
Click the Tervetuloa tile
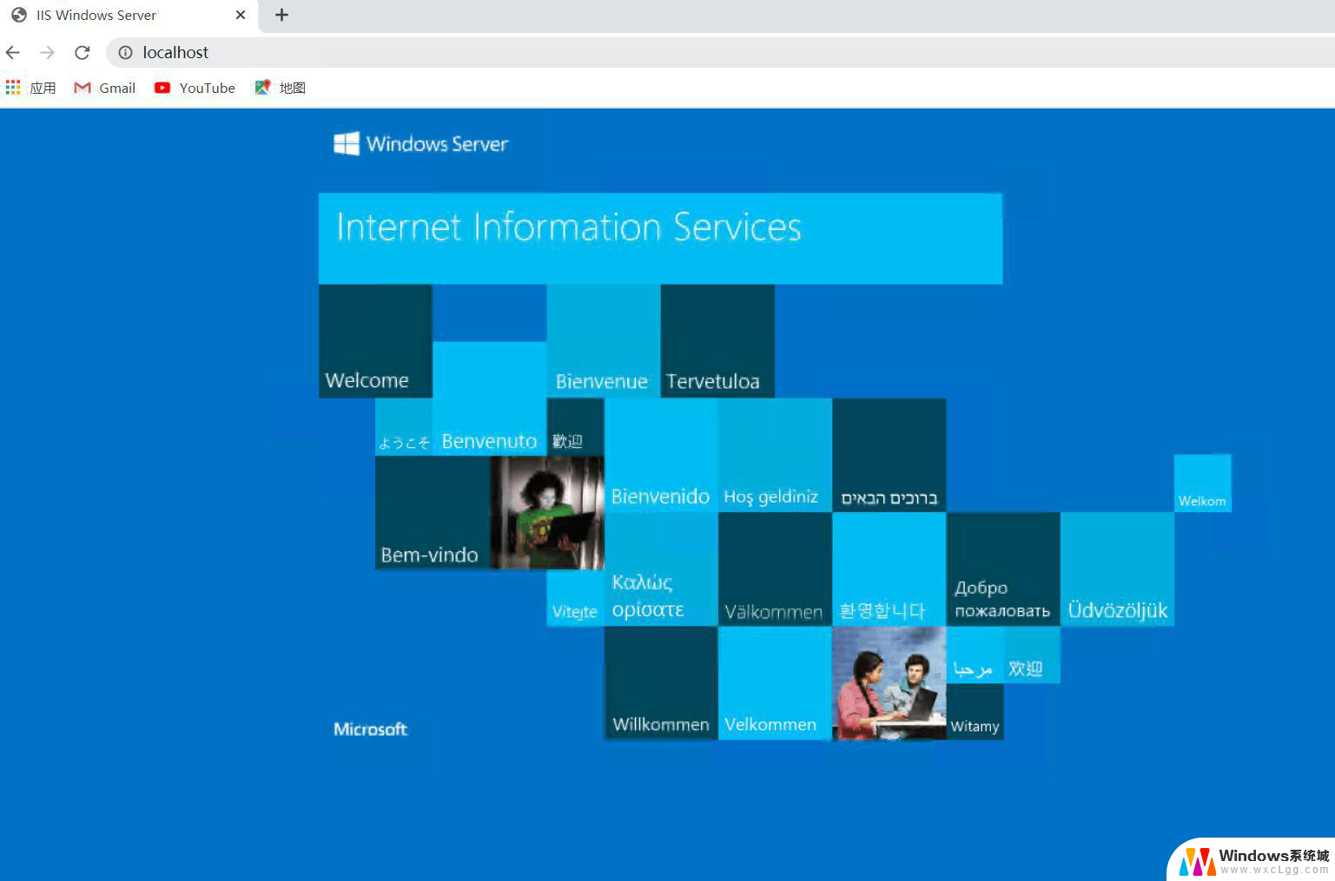coord(717,341)
